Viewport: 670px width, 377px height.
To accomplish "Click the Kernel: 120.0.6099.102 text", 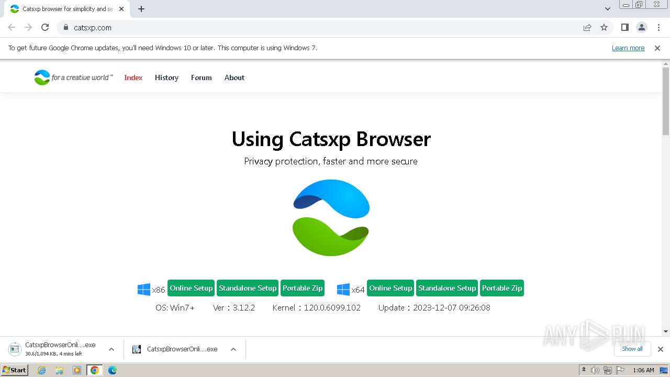I will (x=317, y=308).
